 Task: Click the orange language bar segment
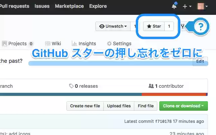point(174,94)
